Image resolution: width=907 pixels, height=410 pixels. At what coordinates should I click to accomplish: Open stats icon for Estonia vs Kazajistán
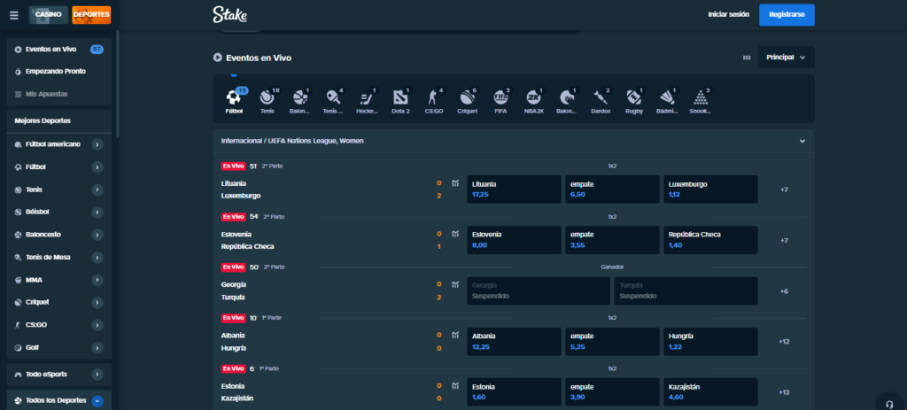tap(455, 386)
